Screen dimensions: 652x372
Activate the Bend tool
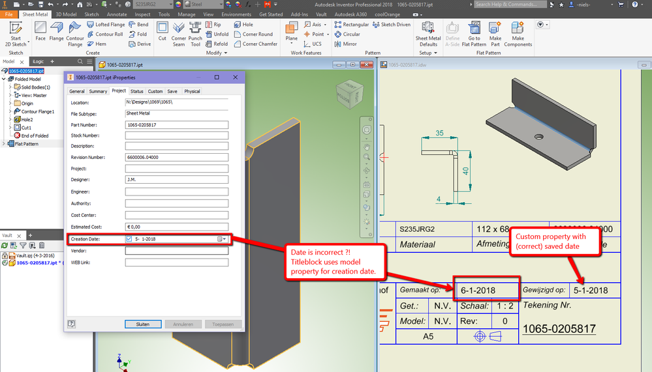tap(138, 25)
